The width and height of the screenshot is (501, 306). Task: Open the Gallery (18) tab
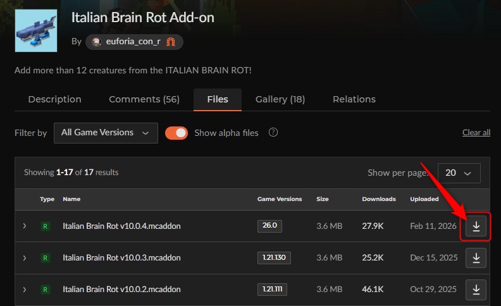pyautogui.click(x=280, y=99)
